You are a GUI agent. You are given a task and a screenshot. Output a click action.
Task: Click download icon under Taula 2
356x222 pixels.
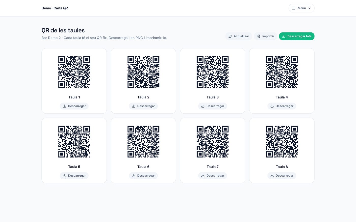[x=133, y=106]
